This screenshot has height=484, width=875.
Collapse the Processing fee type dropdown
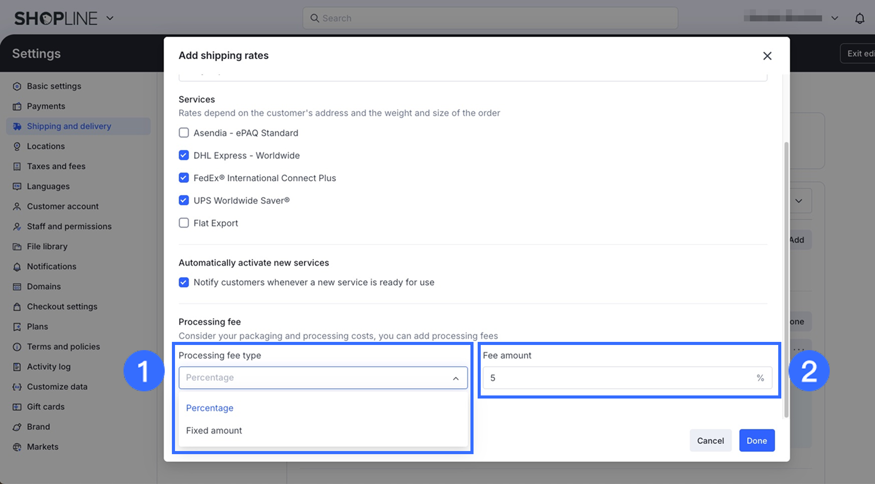click(456, 378)
